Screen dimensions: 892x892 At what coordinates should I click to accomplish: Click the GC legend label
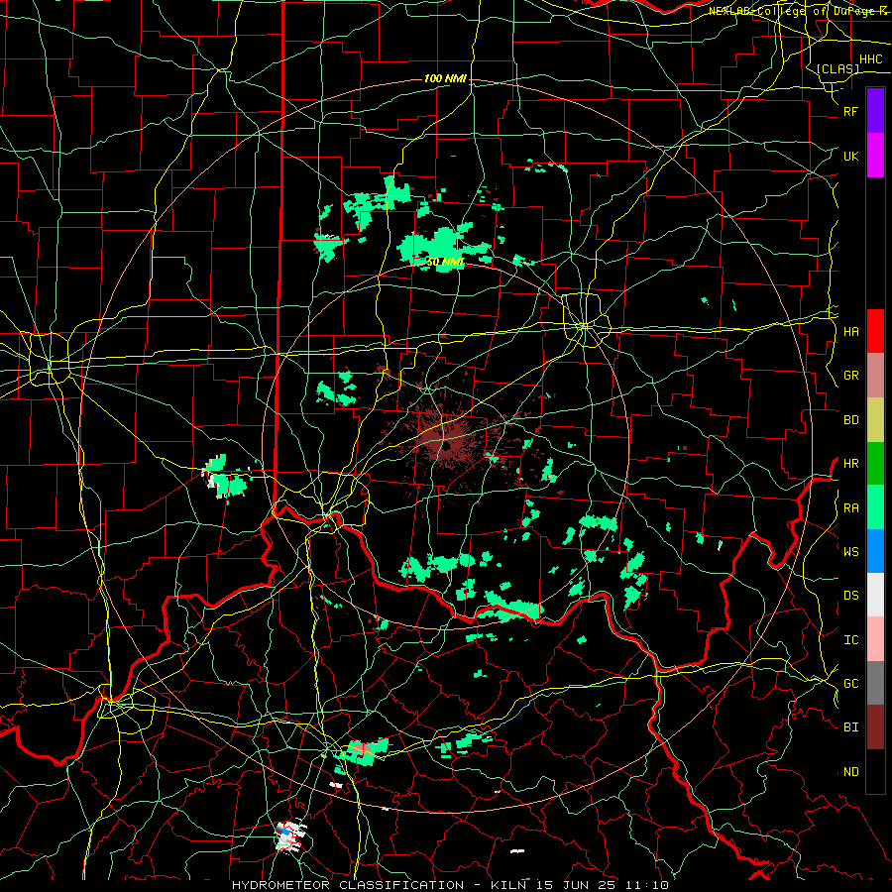pos(850,684)
